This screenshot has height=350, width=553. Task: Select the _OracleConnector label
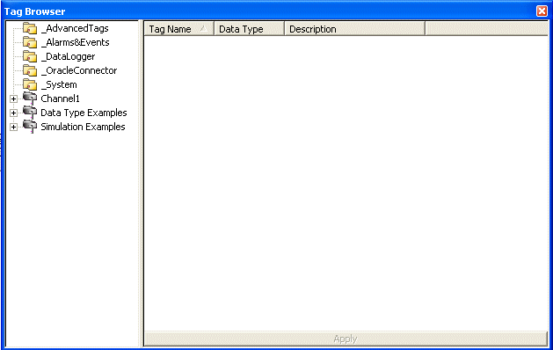(79, 70)
